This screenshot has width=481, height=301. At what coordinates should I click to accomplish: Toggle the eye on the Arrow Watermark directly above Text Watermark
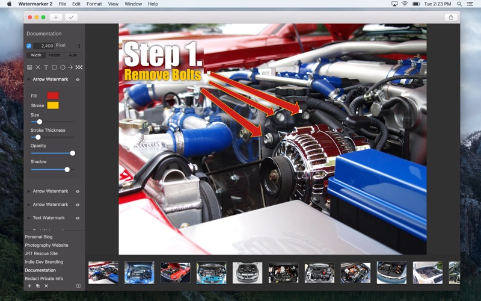(x=78, y=205)
